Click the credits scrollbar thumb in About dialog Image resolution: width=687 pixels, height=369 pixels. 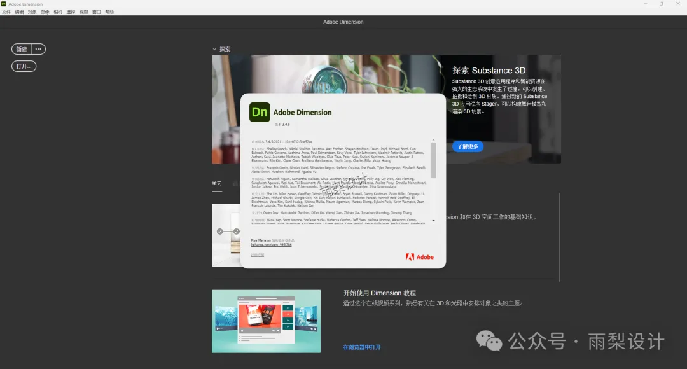(x=433, y=160)
